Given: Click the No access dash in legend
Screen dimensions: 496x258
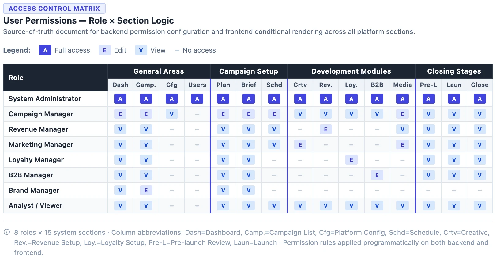Looking at the screenshot, I should 177,50.
